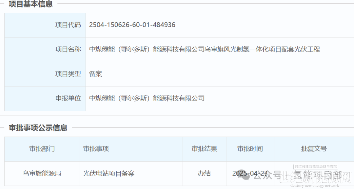354x189 pixels.
Task: Select the project code 2504-150626-60-01-484936
Action: 132,25
